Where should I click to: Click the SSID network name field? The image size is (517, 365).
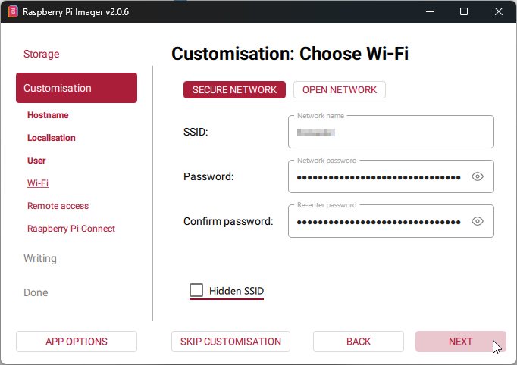(390, 132)
